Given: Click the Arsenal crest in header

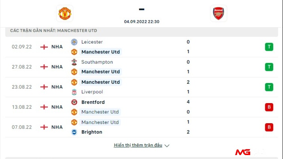Looking at the screenshot, I should point(219,13).
